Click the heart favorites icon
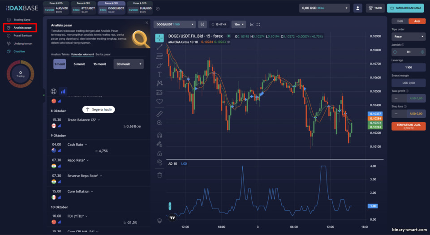430x235 pixels. (x=159, y=101)
